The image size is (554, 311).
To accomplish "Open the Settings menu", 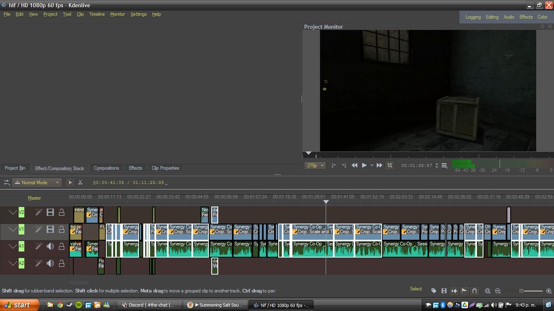I will click(x=138, y=14).
